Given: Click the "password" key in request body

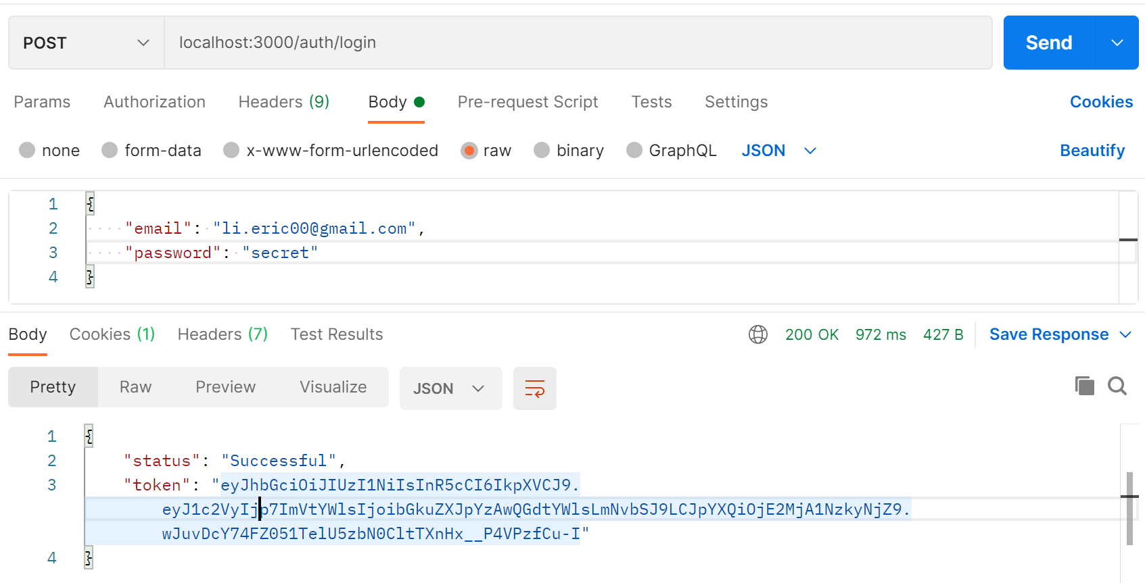Looking at the screenshot, I should pos(173,253).
